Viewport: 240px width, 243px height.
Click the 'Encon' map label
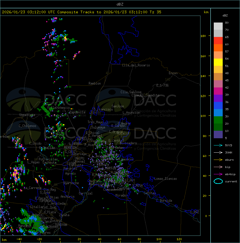pyautogui.click(x=173, y=73)
